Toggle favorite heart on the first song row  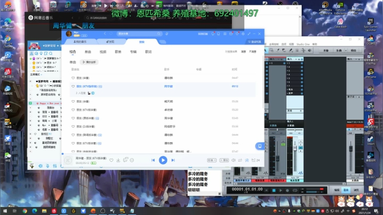pos(73,78)
